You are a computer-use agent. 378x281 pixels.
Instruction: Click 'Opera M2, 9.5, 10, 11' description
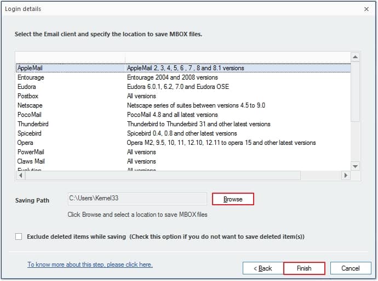[x=221, y=143]
